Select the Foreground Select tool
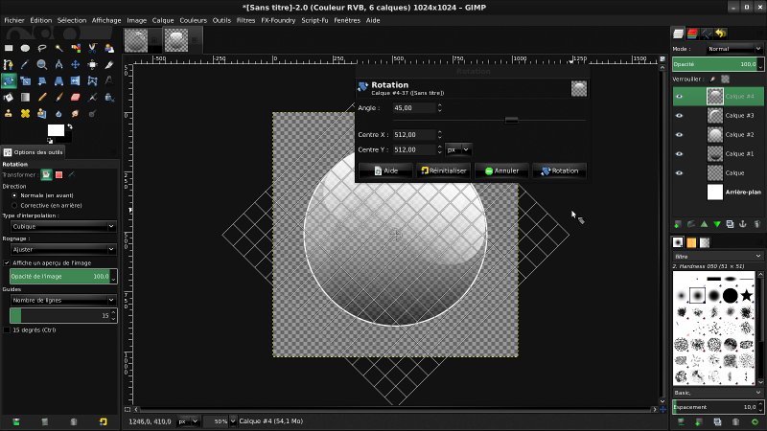The width and height of the screenshot is (767, 431). coord(109,48)
